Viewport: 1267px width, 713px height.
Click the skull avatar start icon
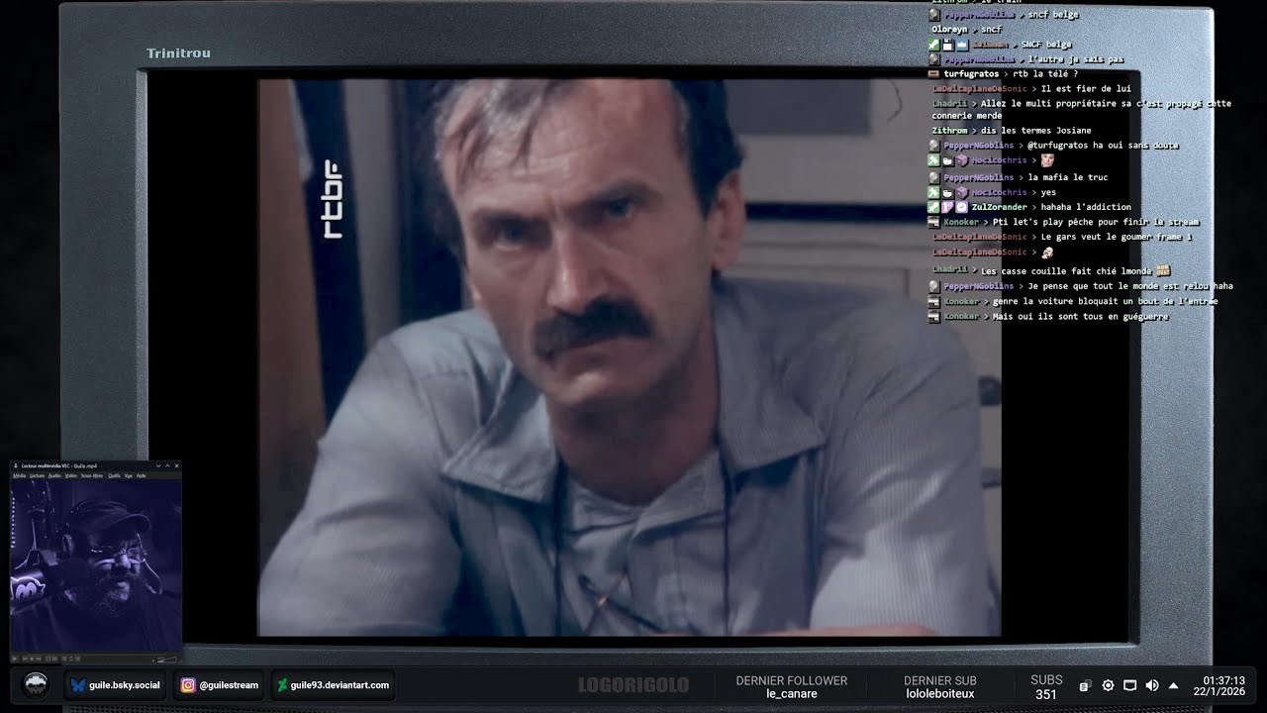pos(36,685)
